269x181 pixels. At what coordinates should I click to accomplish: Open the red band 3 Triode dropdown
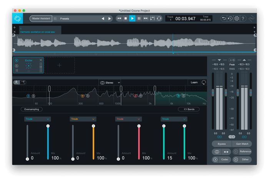(x=128, y=119)
